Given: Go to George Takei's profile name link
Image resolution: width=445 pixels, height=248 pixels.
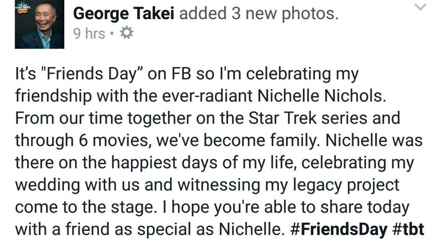Looking at the screenshot, I should pyautogui.click(x=124, y=14).
